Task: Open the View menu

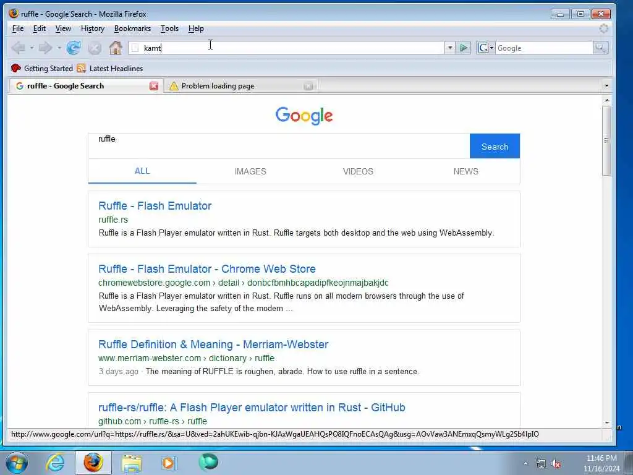Action: click(x=63, y=28)
